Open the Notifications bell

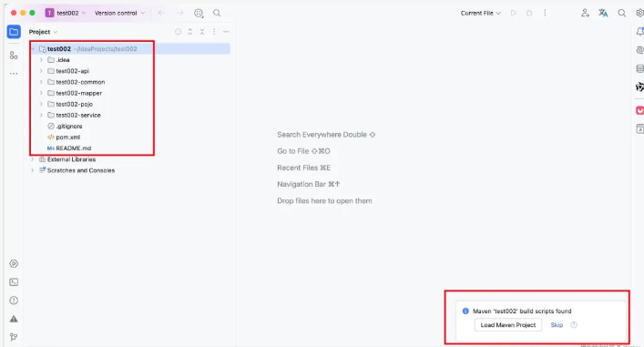(639, 32)
